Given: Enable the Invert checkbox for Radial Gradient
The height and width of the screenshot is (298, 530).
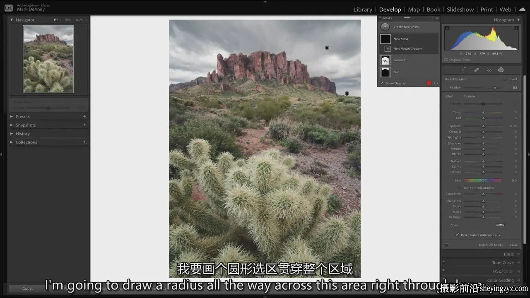Looking at the screenshot, I should pyautogui.click(x=505, y=79).
